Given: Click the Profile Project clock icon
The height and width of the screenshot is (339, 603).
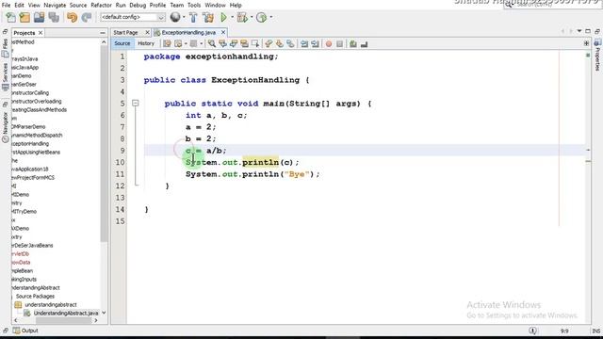Looking at the screenshot, I should pyautogui.click(x=261, y=17).
